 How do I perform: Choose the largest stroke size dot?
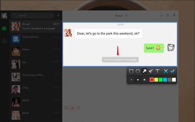tap(144, 80)
